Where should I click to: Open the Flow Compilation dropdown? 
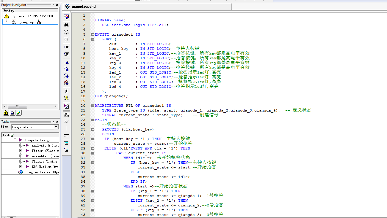pos(56,127)
